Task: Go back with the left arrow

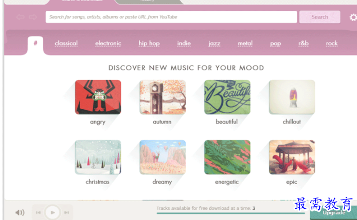Action: pos(20,17)
